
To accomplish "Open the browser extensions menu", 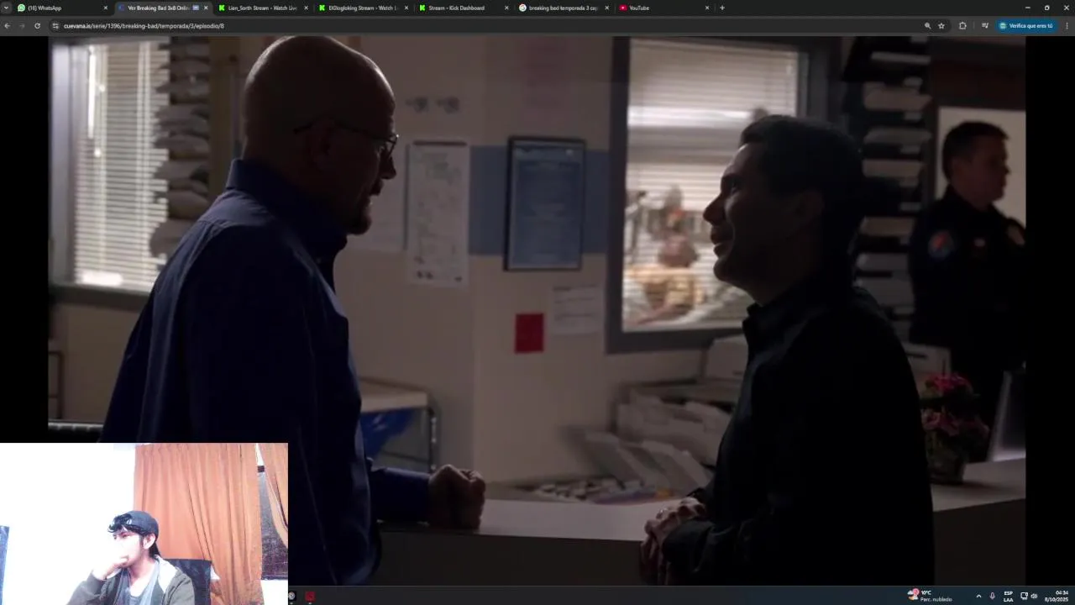I will [962, 26].
